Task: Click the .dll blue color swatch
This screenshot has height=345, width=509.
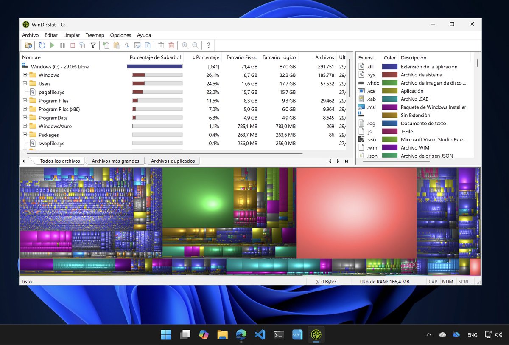Action: [x=390, y=67]
